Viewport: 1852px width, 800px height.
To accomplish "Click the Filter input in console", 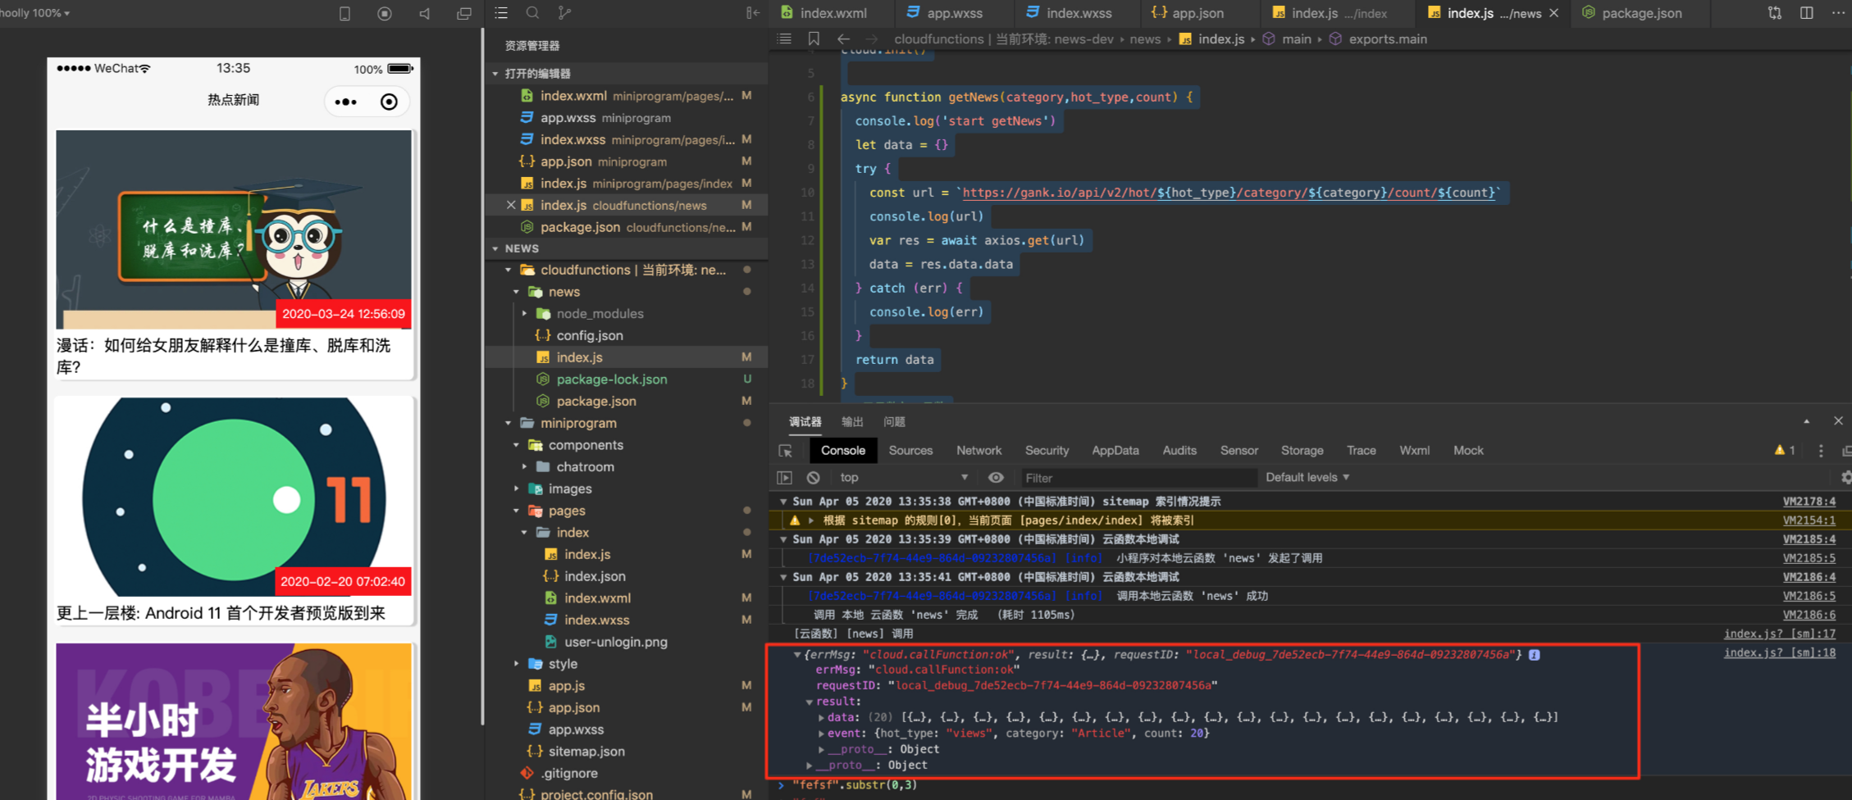I will point(1138,478).
